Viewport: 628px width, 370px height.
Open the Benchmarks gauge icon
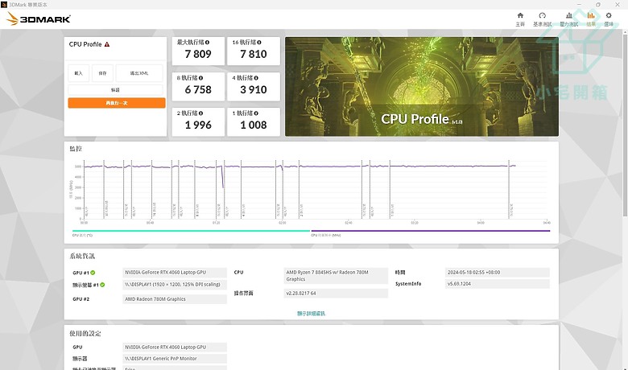point(543,15)
